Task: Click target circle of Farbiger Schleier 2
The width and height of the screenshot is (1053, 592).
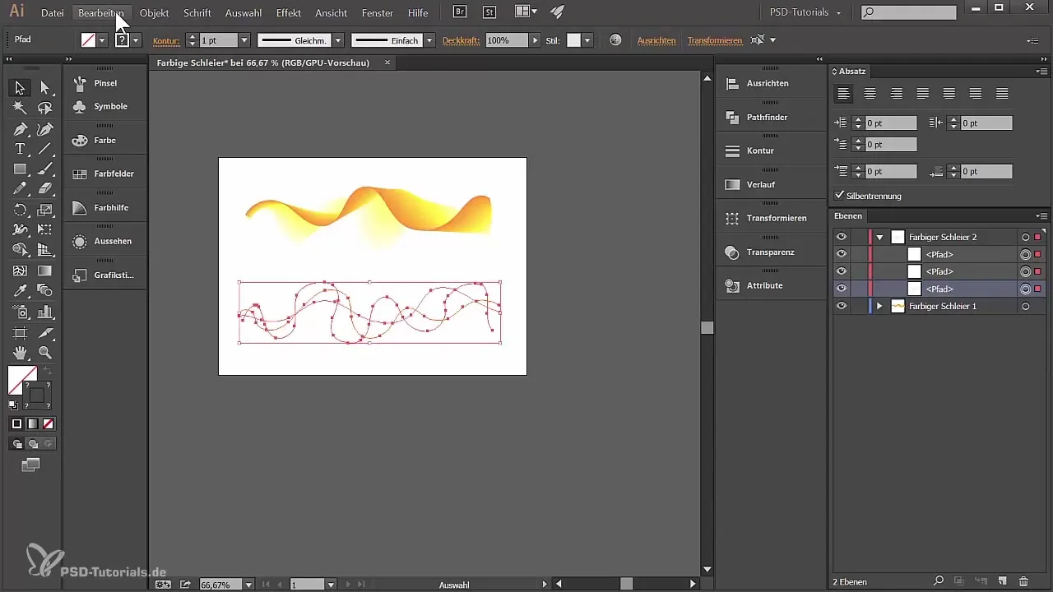Action: [1026, 237]
